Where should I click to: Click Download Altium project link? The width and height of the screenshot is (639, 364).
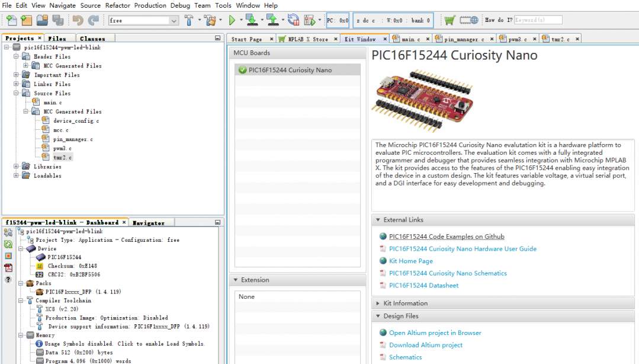(x=426, y=345)
